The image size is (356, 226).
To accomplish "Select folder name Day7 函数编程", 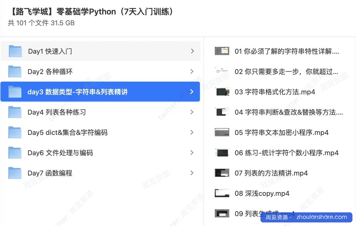I will click(x=50, y=173).
